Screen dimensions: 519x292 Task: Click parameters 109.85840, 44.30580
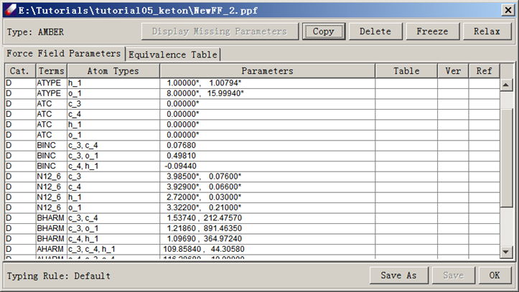(x=204, y=249)
